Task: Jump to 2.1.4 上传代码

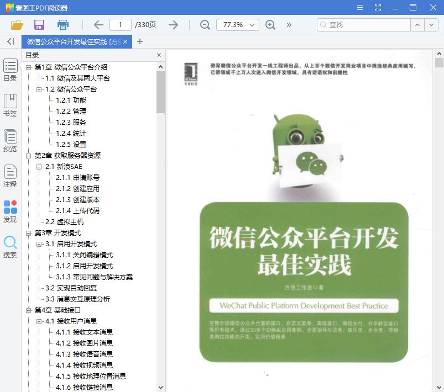Action: tap(77, 211)
